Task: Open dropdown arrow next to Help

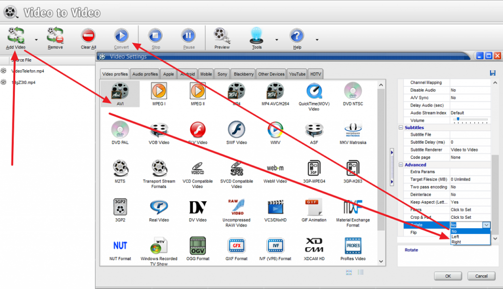Action: tap(317, 40)
